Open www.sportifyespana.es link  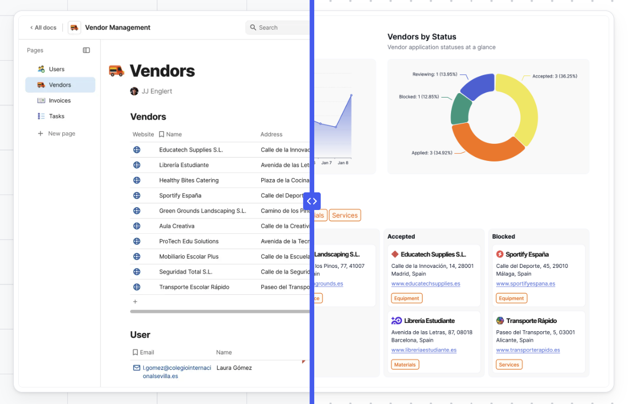(x=525, y=283)
